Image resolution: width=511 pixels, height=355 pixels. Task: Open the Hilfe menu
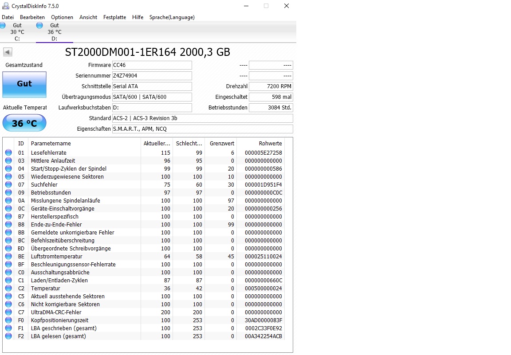click(138, 17)
